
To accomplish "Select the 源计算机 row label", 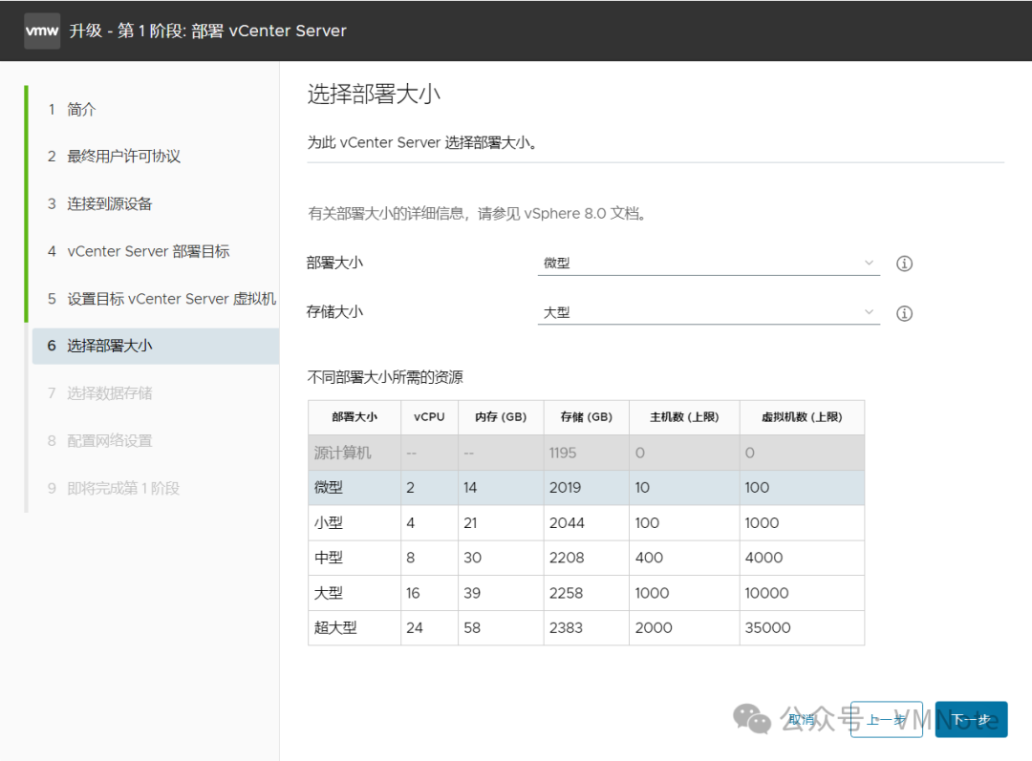I will (343, 454).
